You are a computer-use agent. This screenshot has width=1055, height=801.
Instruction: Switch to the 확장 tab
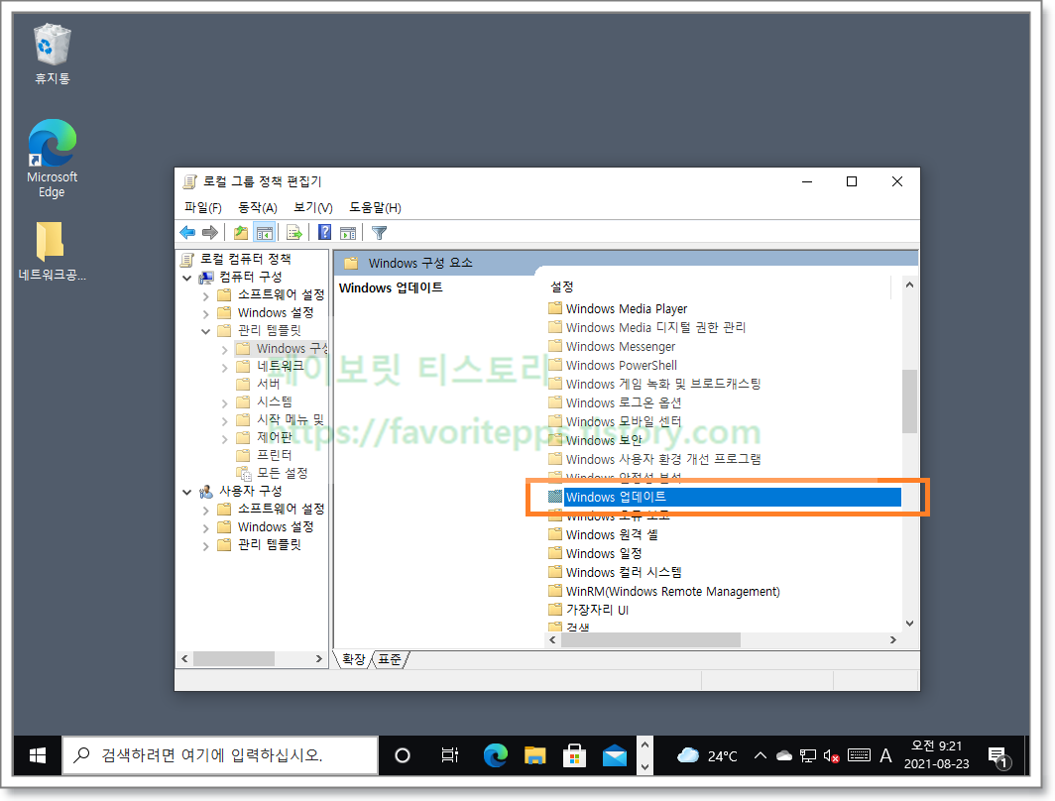(x=353, y=659)
